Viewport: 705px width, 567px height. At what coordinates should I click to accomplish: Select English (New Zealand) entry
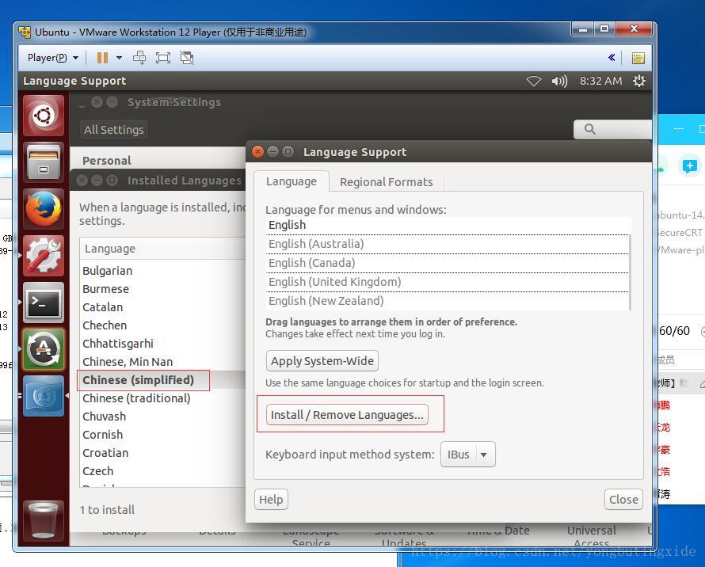[x=448, y=301]
